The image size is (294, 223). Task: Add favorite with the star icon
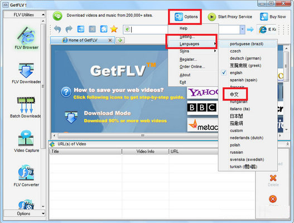click(114, 29)
